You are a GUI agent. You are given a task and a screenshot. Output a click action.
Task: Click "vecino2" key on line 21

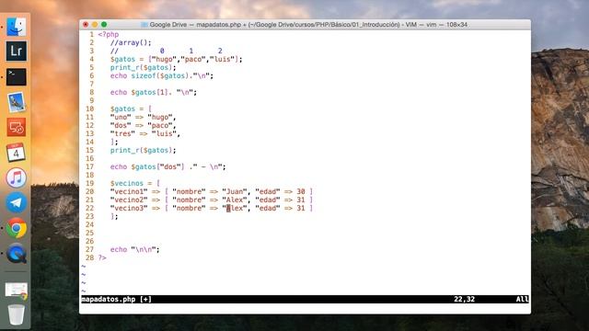[x=129, y=200]
